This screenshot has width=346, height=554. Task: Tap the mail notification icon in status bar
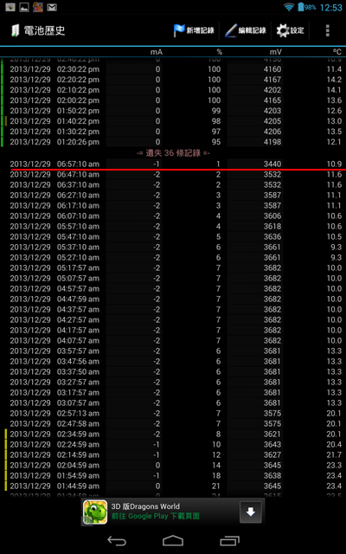tap(52, 7)
